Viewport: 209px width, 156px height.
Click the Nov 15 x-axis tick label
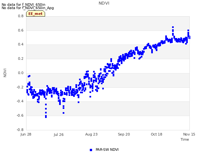[x=189, y=134]
